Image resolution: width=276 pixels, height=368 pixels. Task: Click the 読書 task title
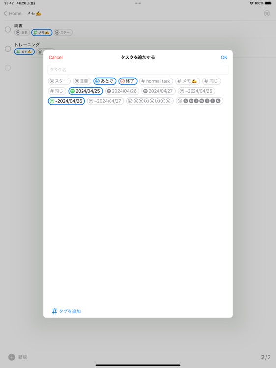(18, 26)
